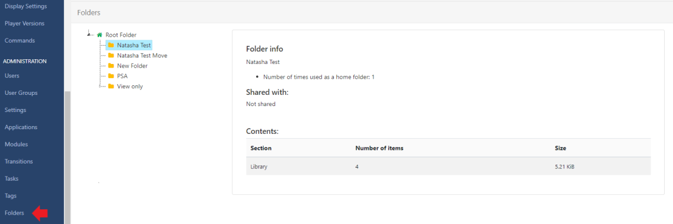The height and width of the screenshot is (224, 673).
Task: Click the New Folder yellow folder icon
Action: tap(111, 66)
